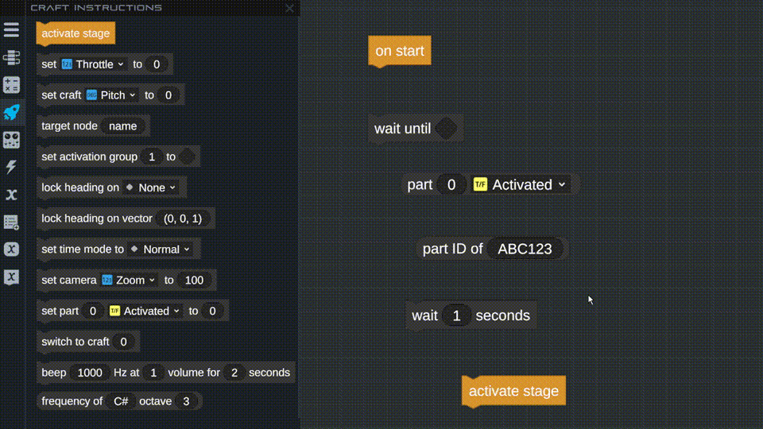The width and height of the screenshot is (763, 429).
Task: Open the hamburger menu in the sidebar
Action: click(x=11, y=30)
